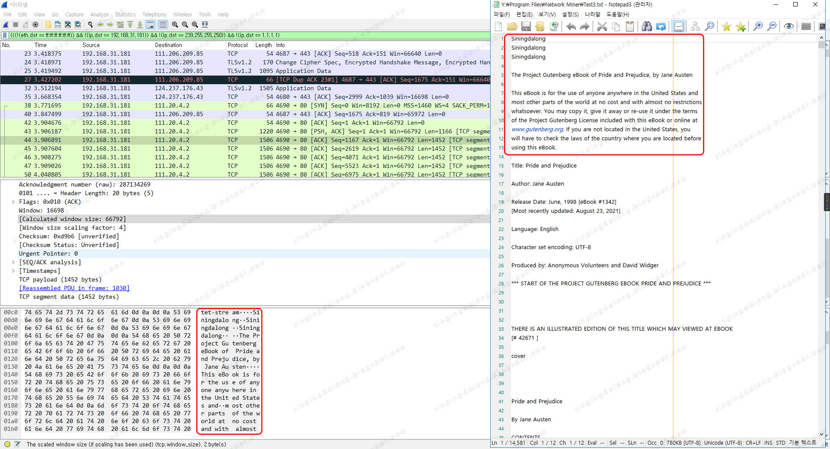Open Wireshark capture options gear icon
Viewport: 830px width, 449px height.
[x=36, y=25]
